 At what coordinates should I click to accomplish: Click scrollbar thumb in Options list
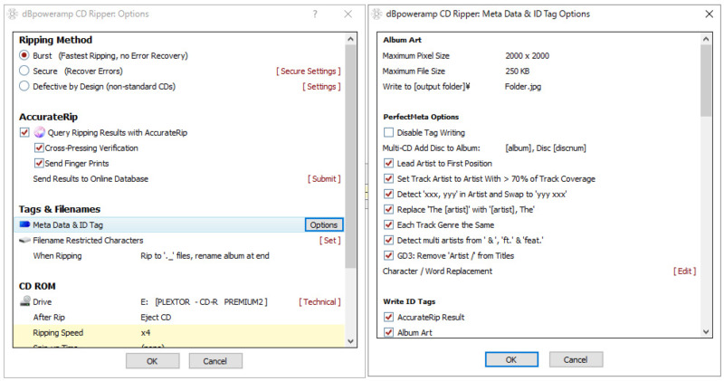[350, 156]
